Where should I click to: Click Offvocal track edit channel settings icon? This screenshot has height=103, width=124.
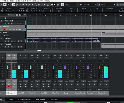(x=11, y=30)
